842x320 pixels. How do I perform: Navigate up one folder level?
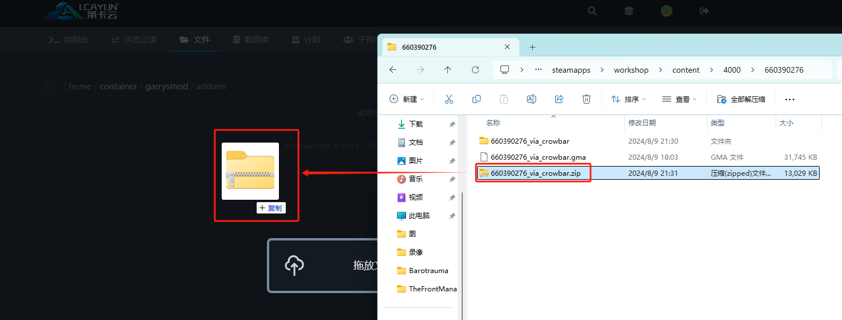click(447, 70)
